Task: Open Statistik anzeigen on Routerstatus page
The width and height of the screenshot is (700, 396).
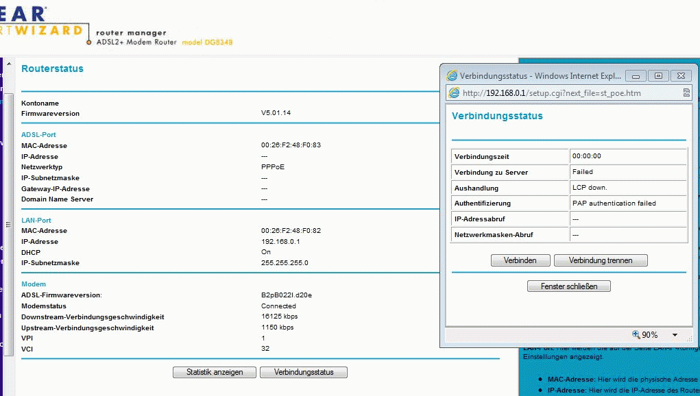Action: click(x=215, y=373)
